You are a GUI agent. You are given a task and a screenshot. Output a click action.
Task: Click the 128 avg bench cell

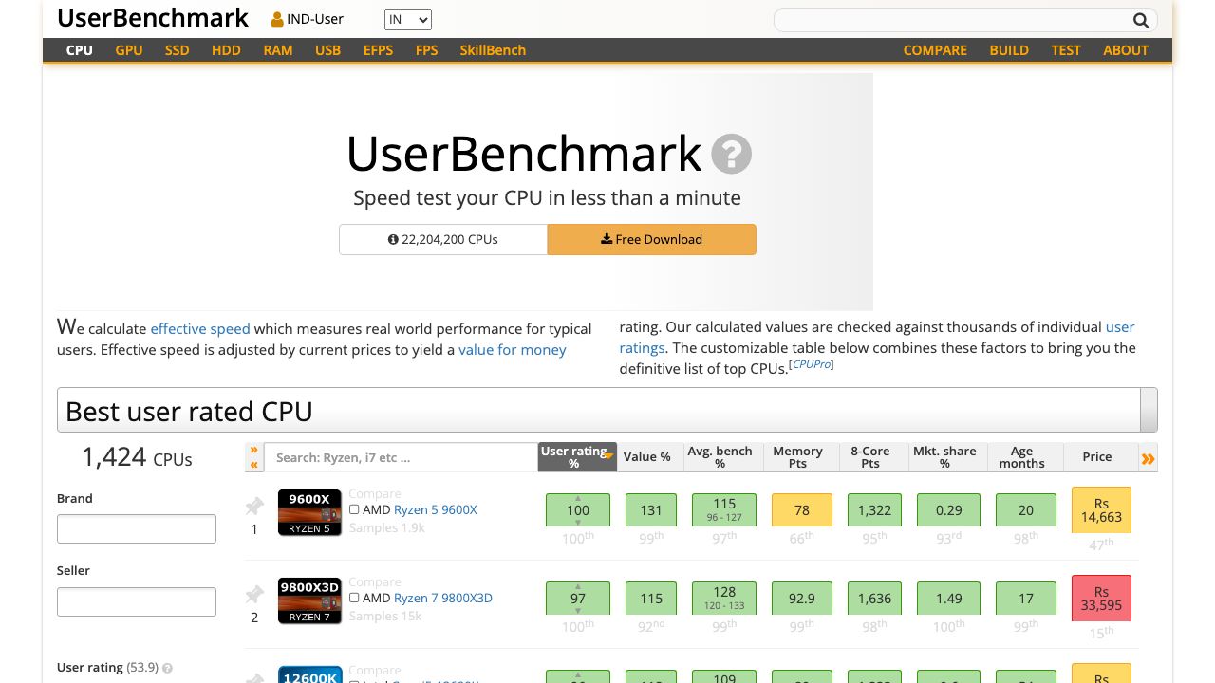click(724, 599)
